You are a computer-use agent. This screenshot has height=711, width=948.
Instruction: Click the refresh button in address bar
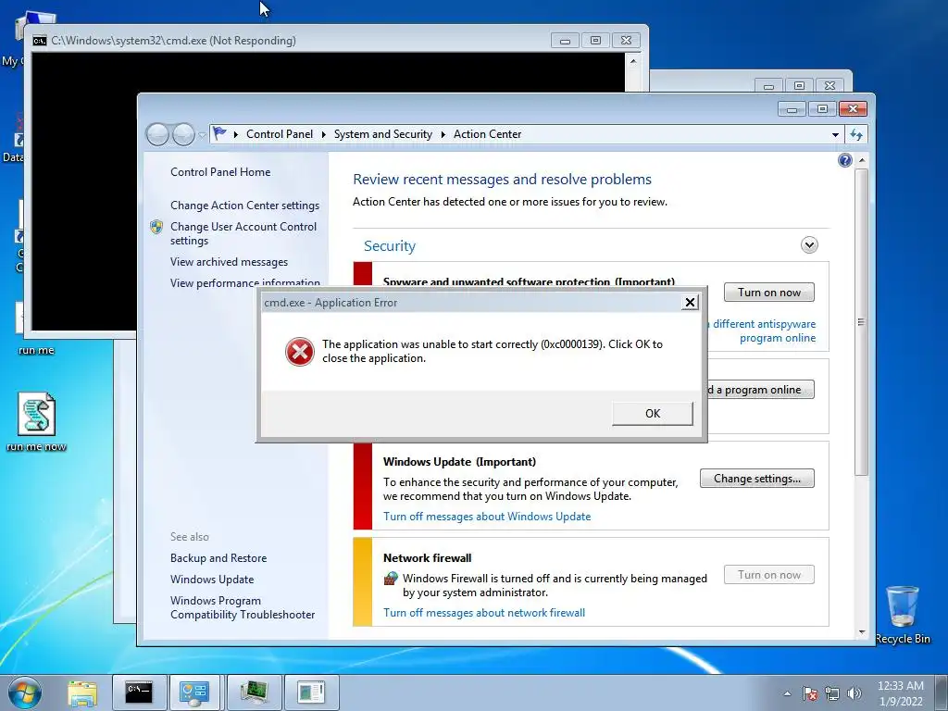[856, 134]
